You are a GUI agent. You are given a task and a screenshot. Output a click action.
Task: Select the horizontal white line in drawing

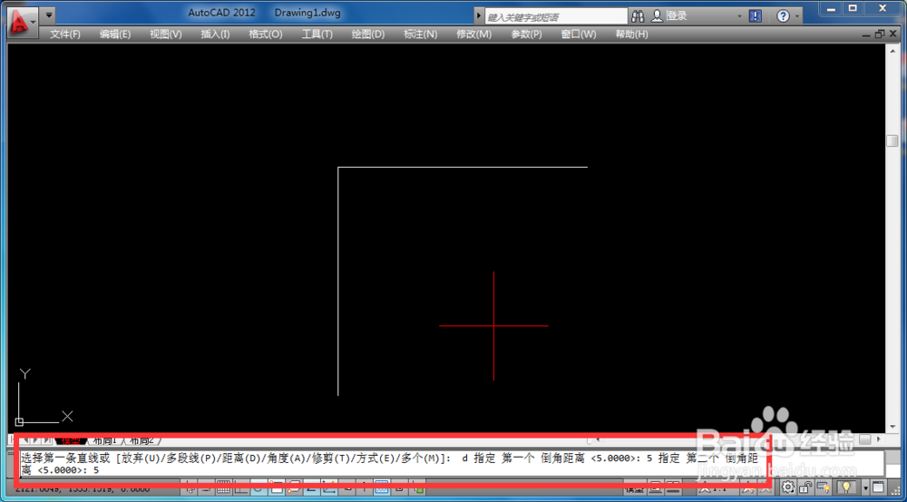point(463,168)
